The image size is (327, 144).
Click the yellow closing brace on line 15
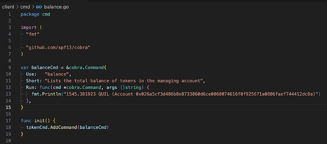[22, 107]
